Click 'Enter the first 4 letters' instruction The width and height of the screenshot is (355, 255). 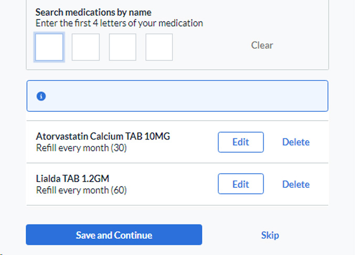[x=119, y=23]
